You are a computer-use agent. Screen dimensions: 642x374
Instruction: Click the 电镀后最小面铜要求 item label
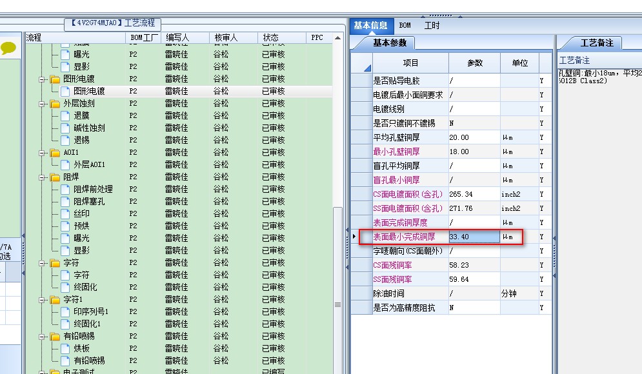408,95
